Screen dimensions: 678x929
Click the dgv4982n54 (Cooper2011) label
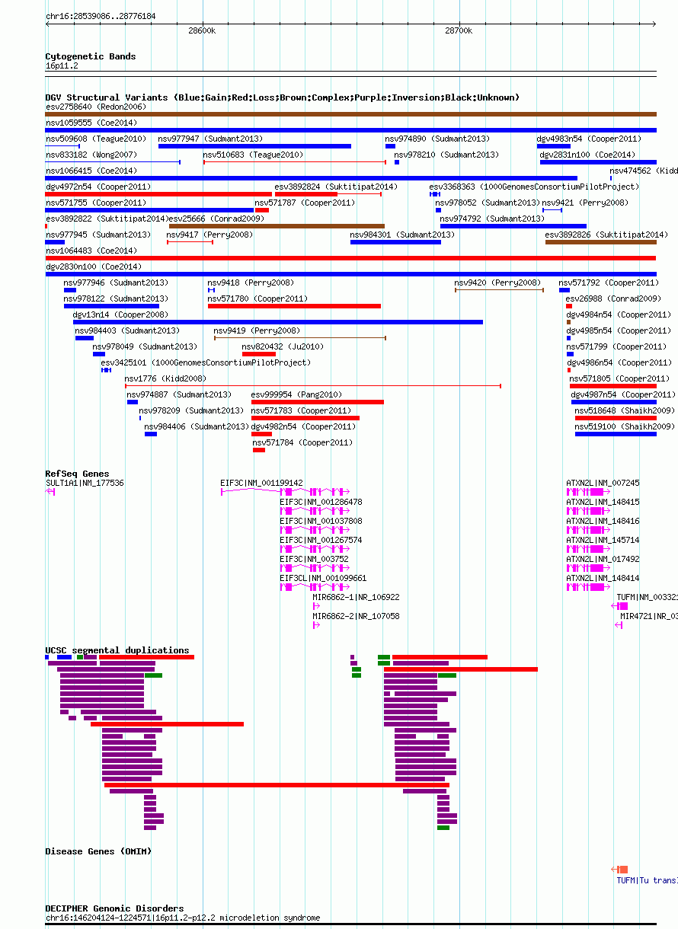click(x=303, y=426)
